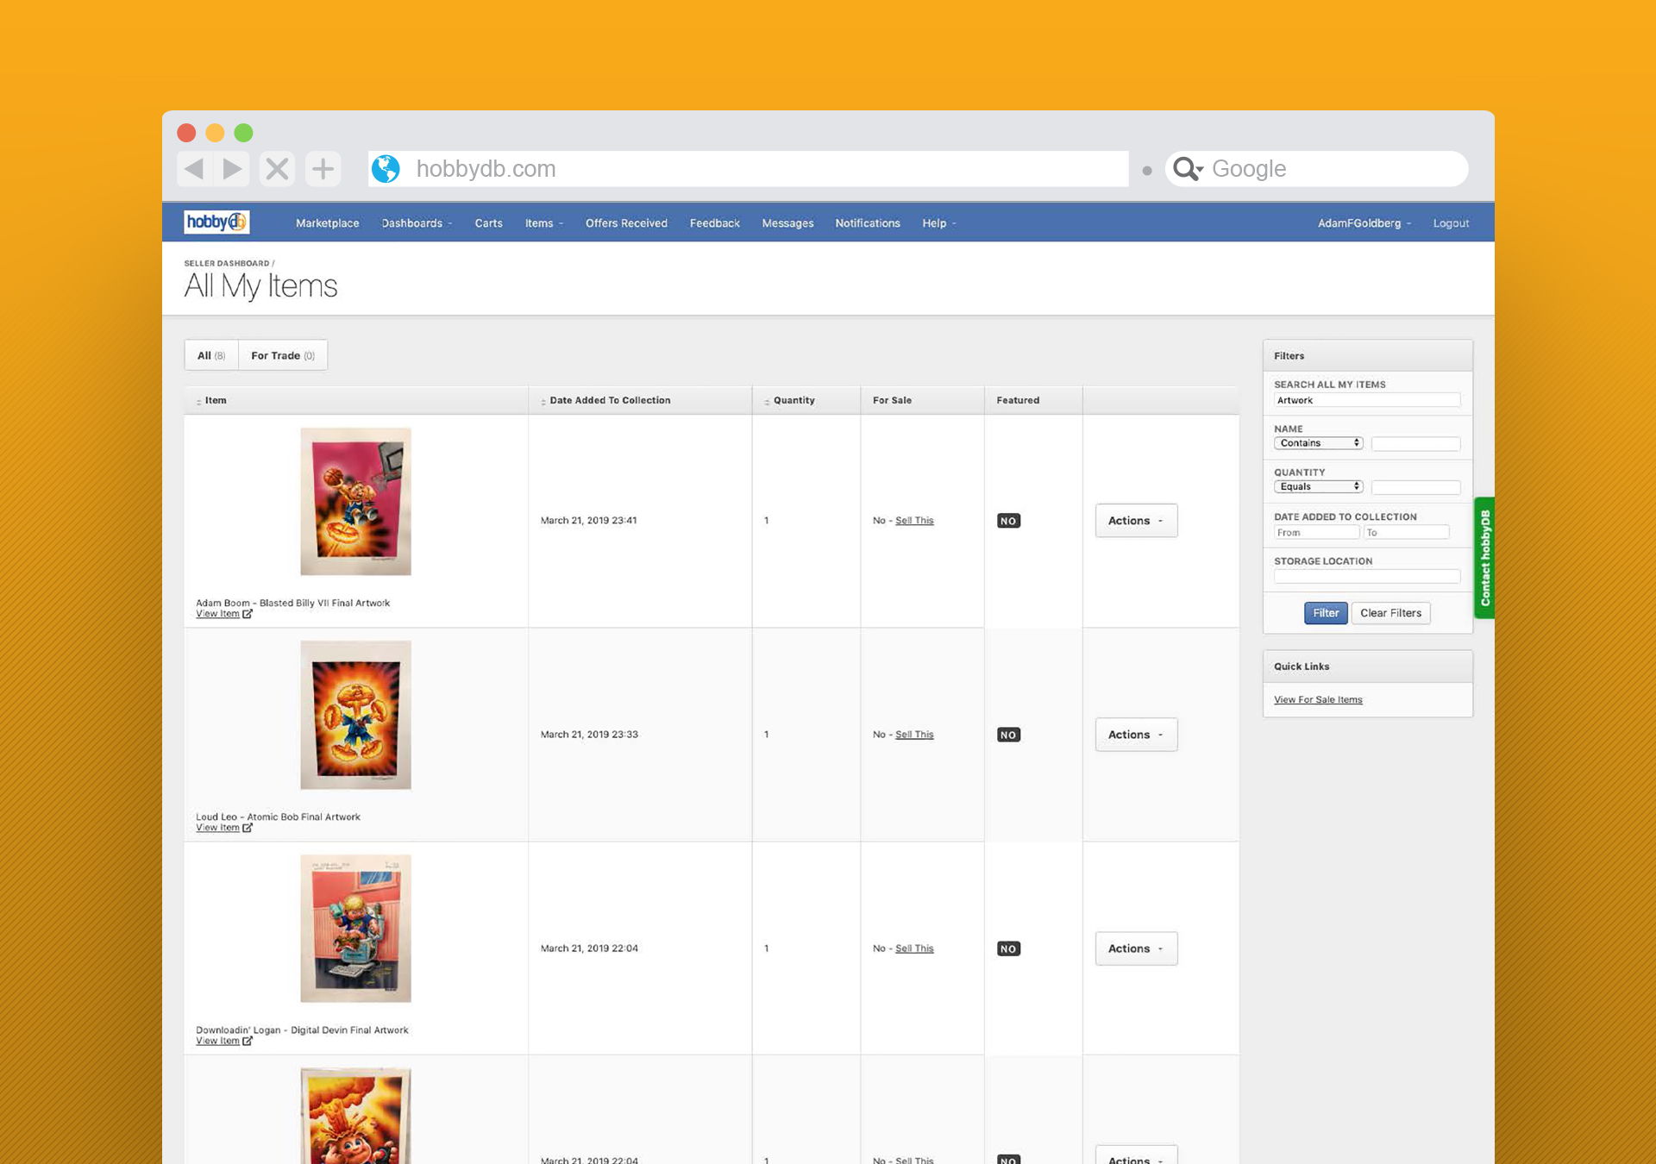Click Logout link
The width and height of the screenshot is (1656, 1164).
click(1451, 223)
